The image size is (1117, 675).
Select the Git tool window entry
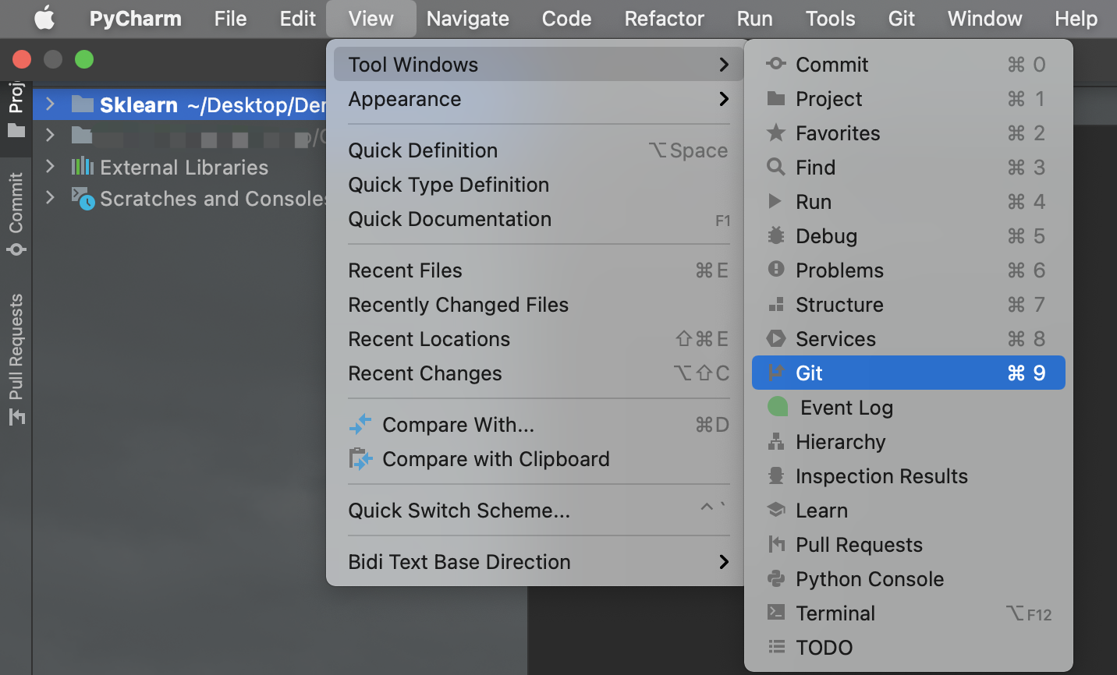(807, 373)
